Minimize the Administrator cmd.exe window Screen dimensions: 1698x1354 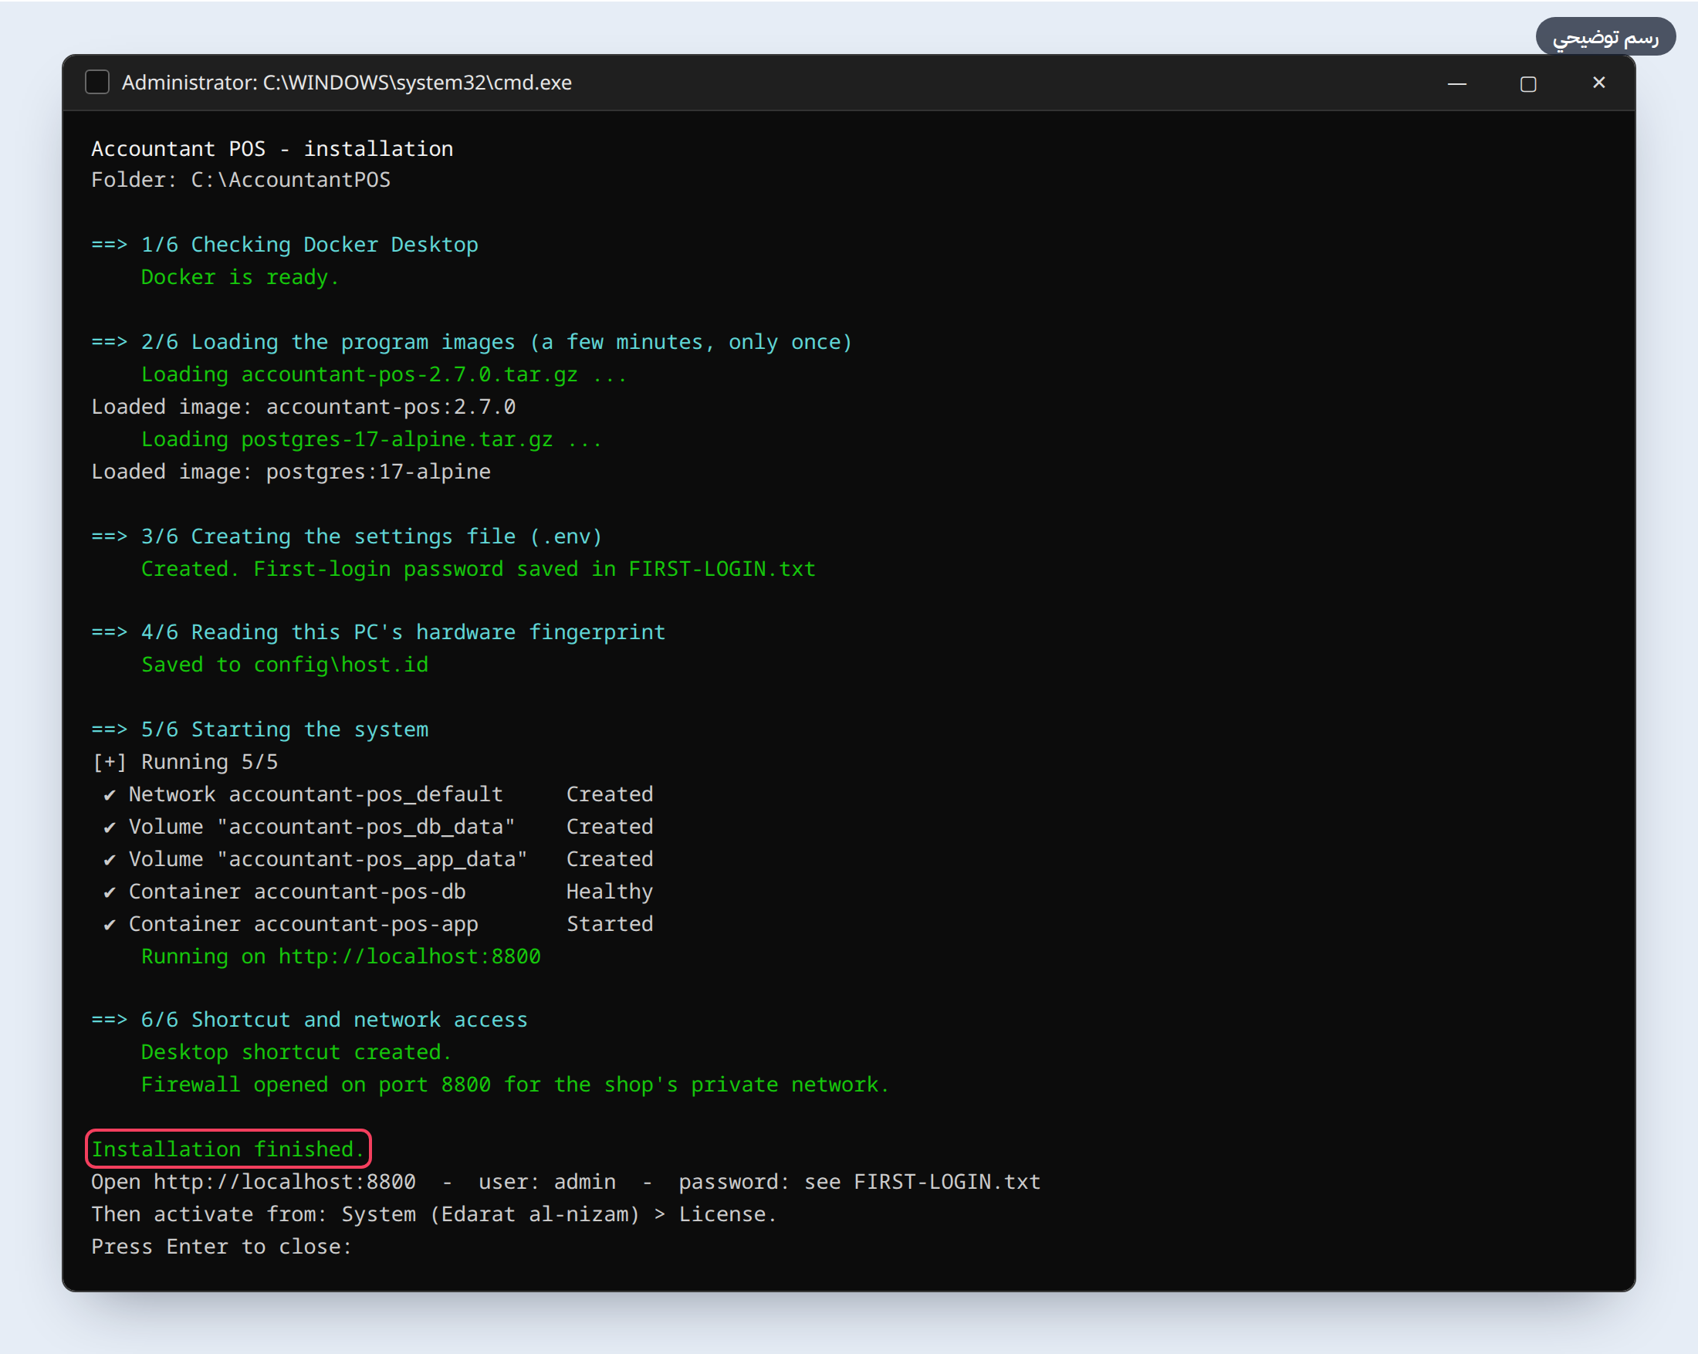click(x=1457, y=83)
